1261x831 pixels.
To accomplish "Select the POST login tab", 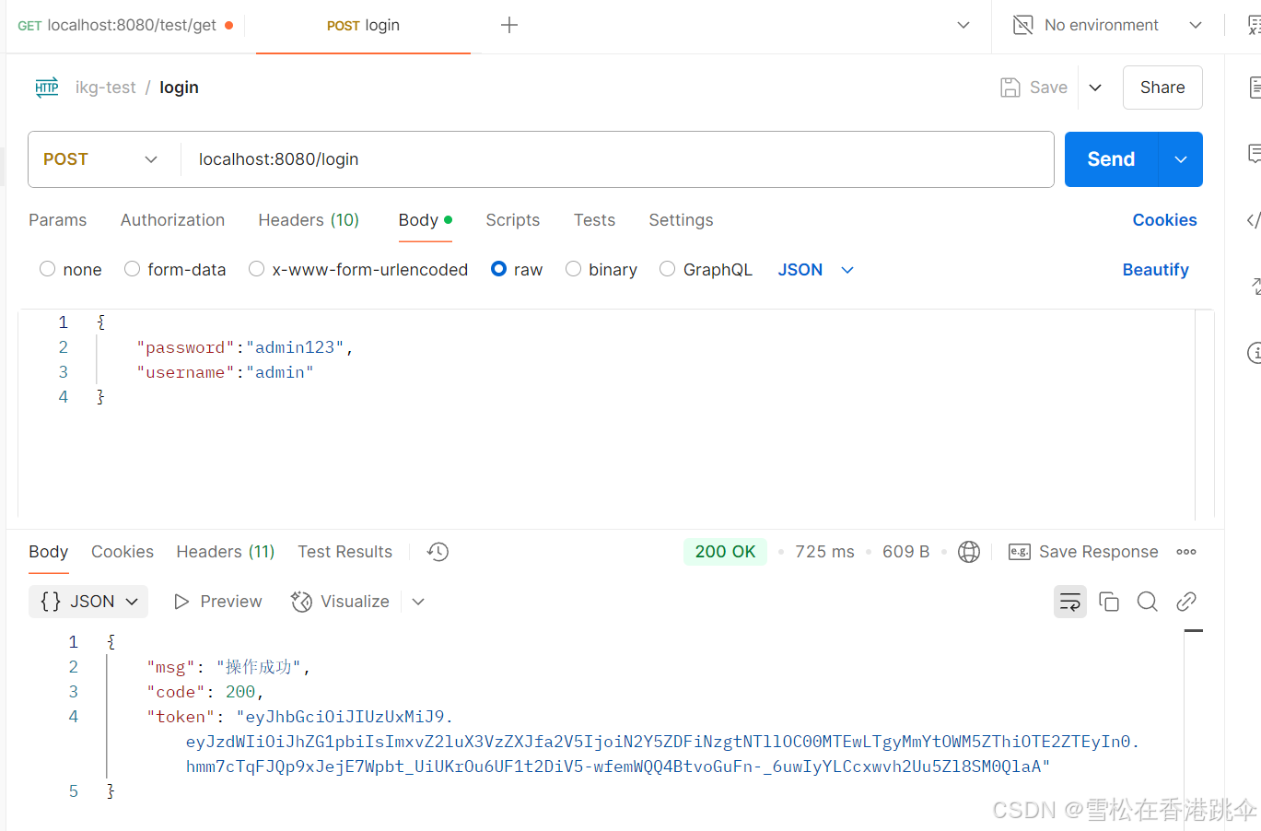I will pos(363,25).
